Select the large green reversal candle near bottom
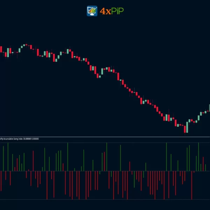Screen dimensions: 210x210 187,127
